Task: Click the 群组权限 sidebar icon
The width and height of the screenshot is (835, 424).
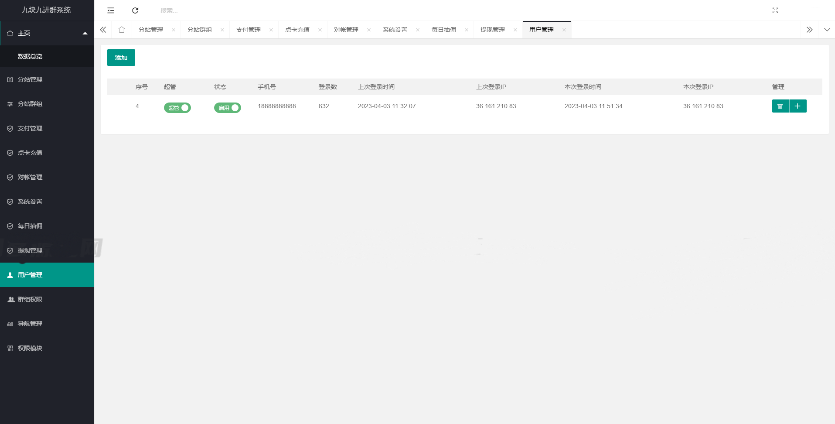Action: tap(10, 299)
